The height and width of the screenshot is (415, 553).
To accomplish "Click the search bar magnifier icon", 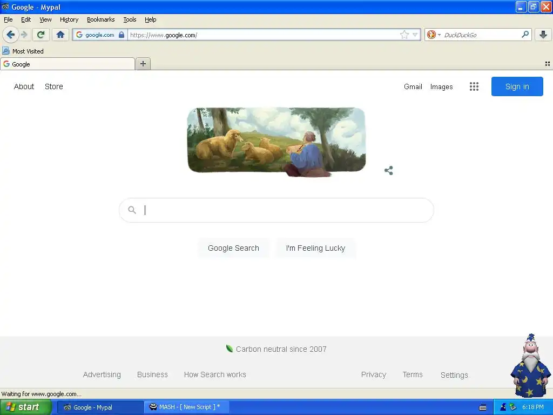I will 525,34.
